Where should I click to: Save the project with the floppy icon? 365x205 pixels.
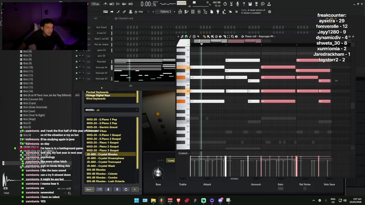click(250, 4)
